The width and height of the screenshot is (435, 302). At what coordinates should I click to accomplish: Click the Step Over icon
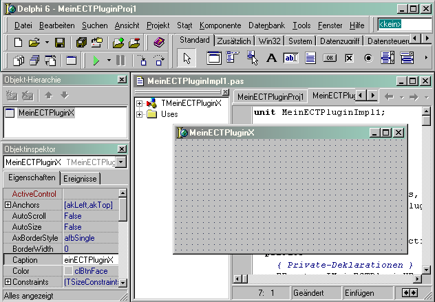(x=158, y=60)
